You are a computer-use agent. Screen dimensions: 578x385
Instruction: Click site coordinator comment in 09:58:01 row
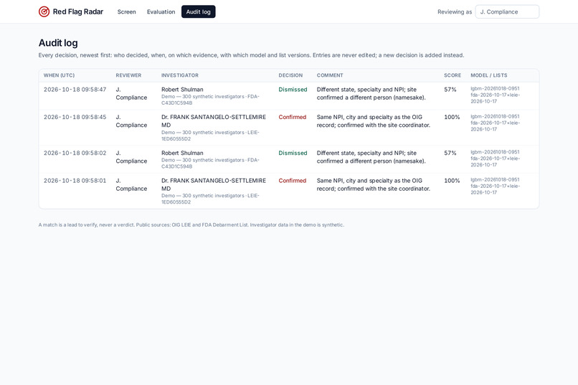[x=374, y=184]
